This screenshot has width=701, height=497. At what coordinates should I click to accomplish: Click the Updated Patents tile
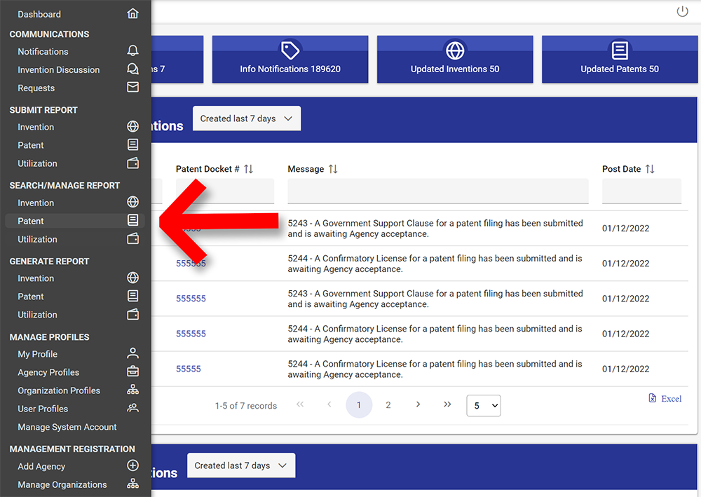click(619, 60)
